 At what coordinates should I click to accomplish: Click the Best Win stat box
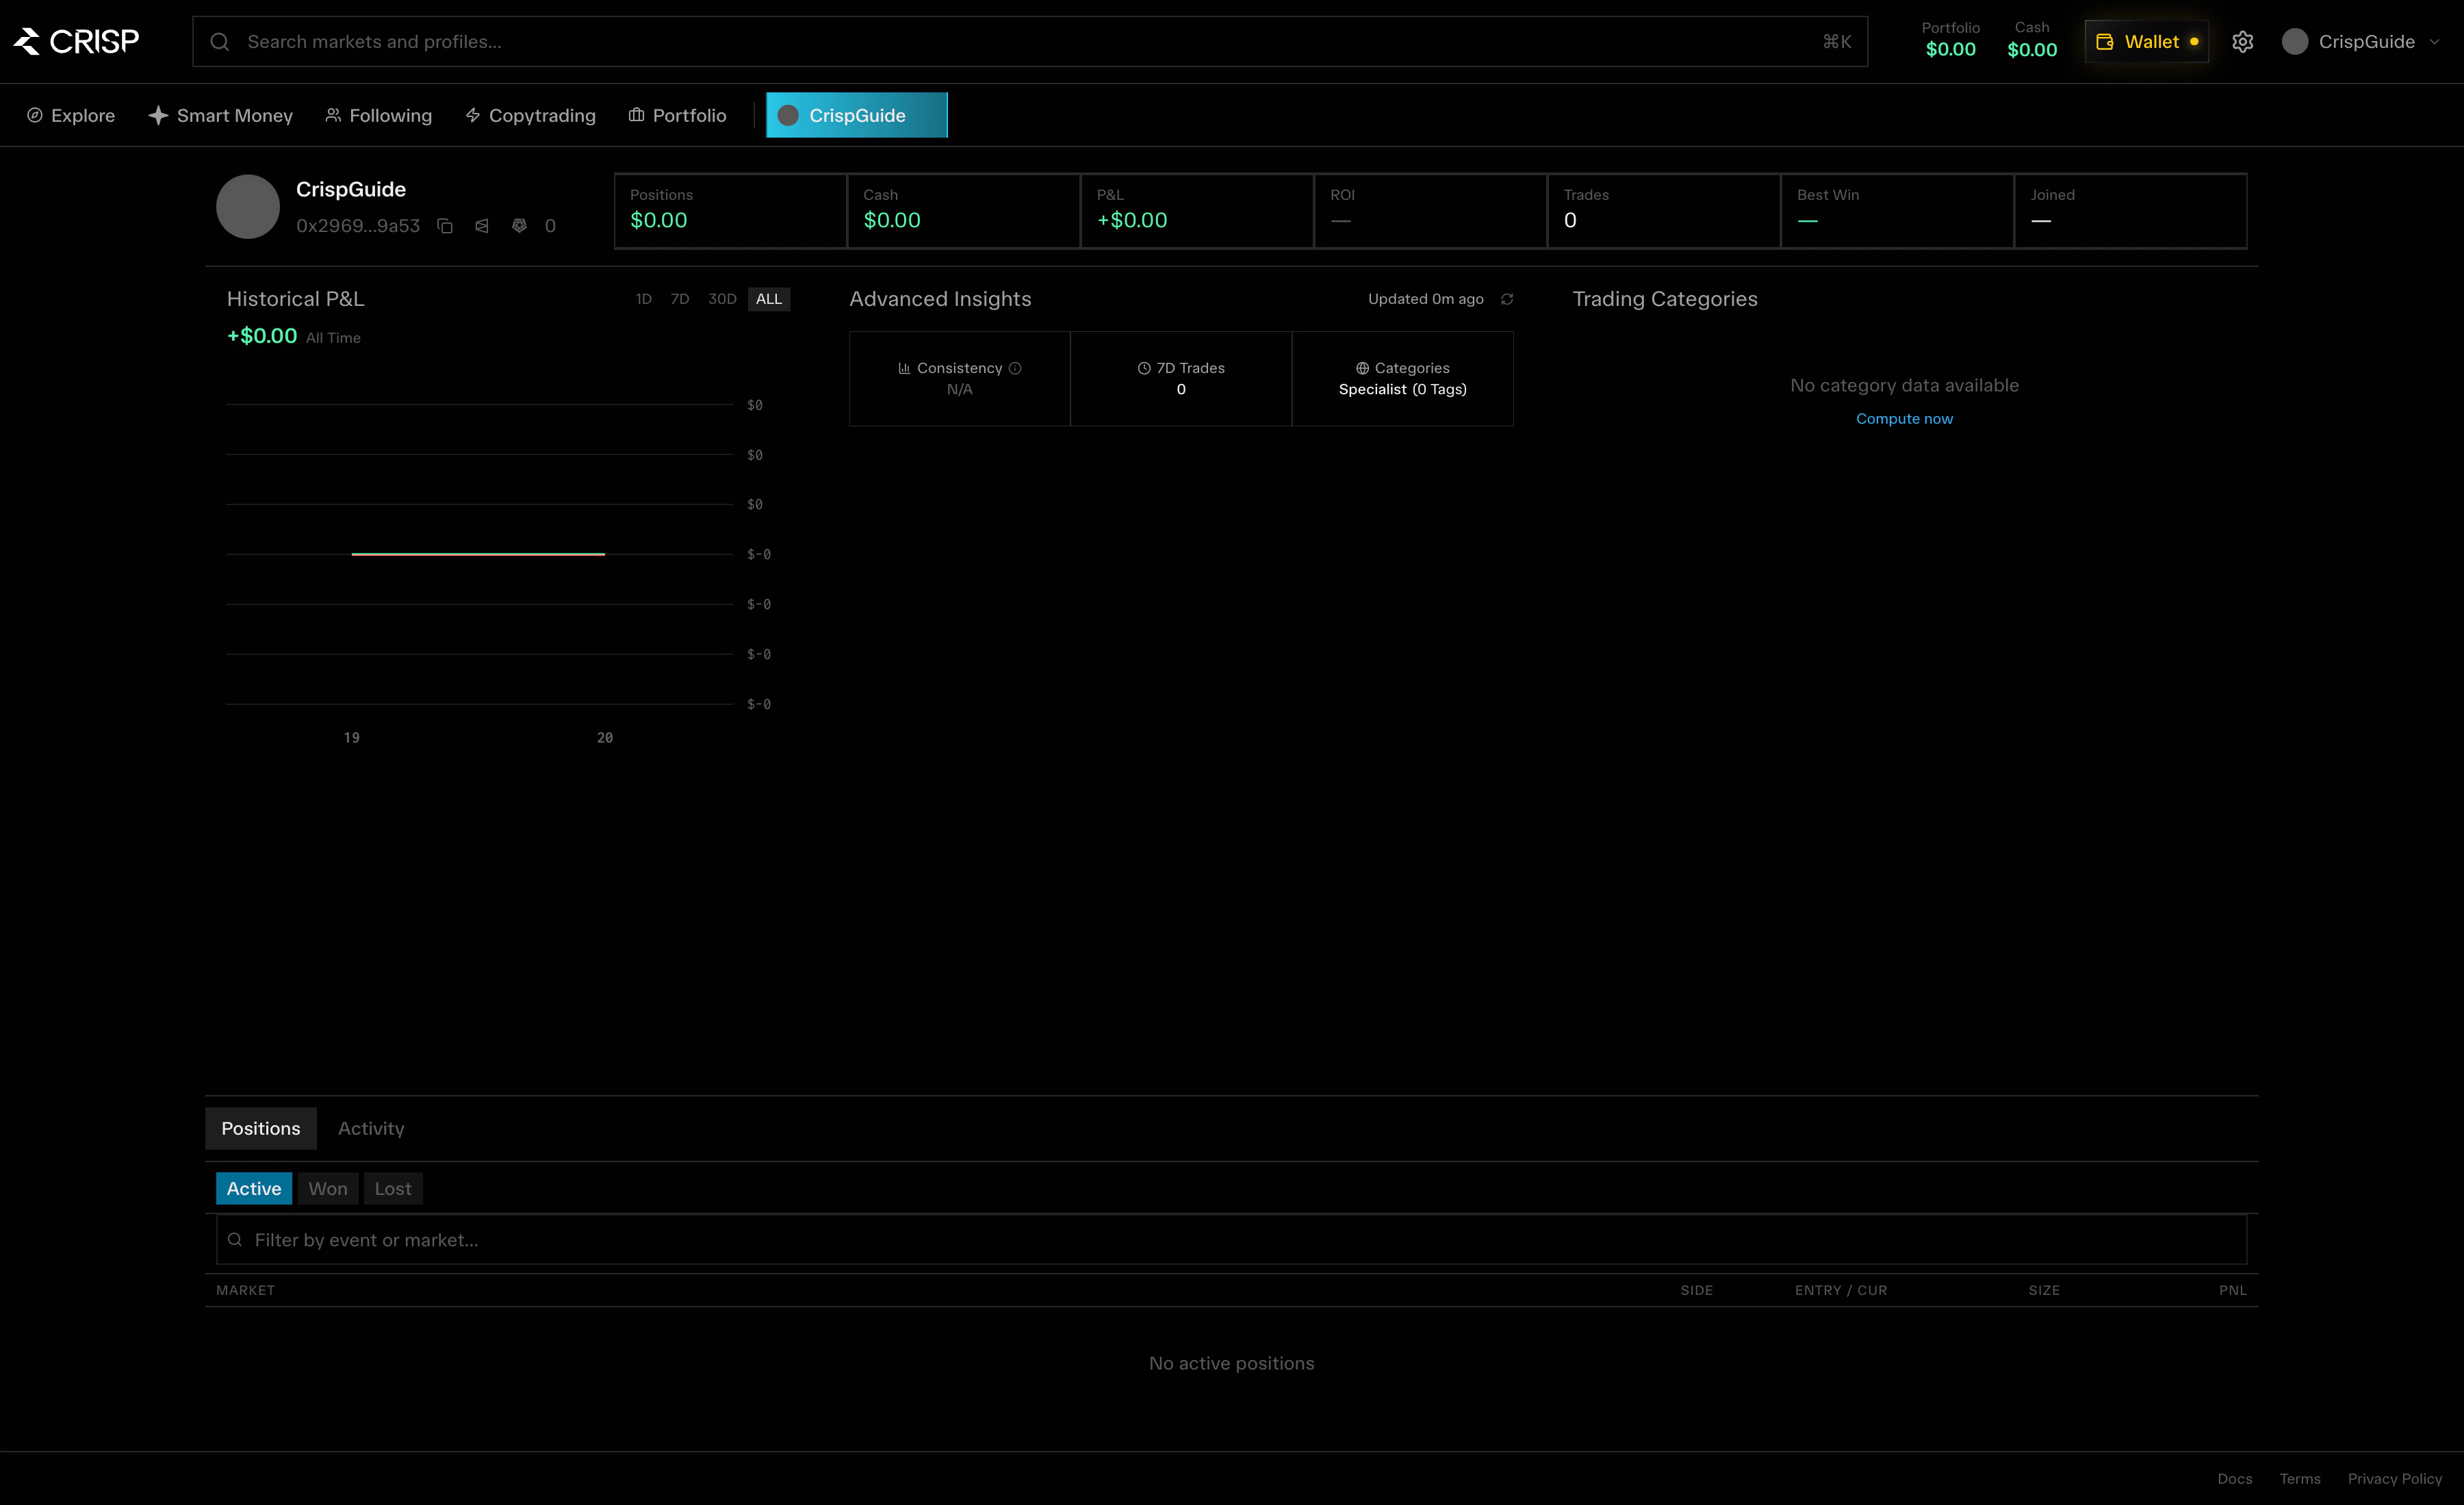(x=1897, y=211)
